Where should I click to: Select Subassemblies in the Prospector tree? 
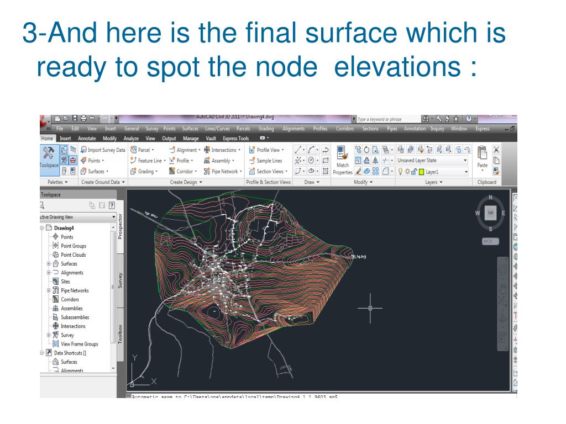point(75,317)
